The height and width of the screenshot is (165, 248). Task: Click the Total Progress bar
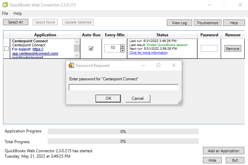123,141
